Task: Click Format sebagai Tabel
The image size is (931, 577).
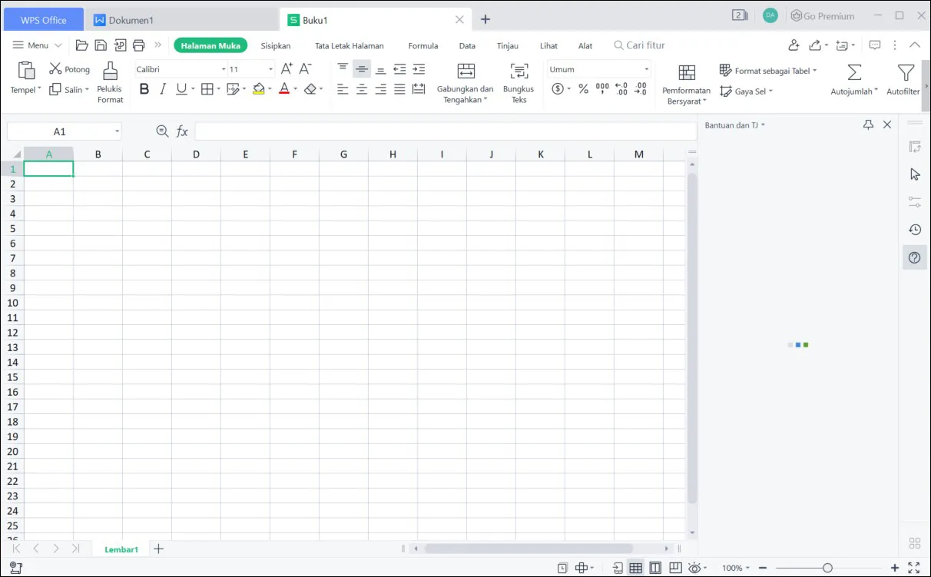Action: pyautogui.click(x=767, y=70)
